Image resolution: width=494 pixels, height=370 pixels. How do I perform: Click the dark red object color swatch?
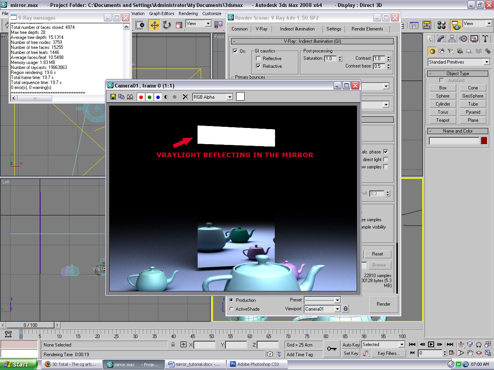click(484, 141)
